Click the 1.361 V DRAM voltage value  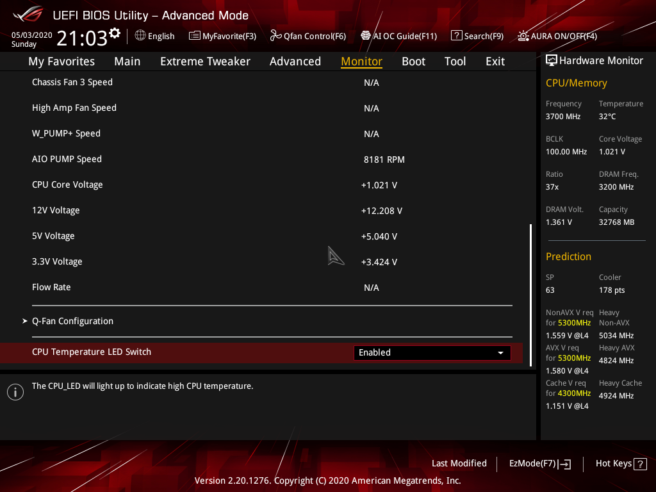coord(559,222)
